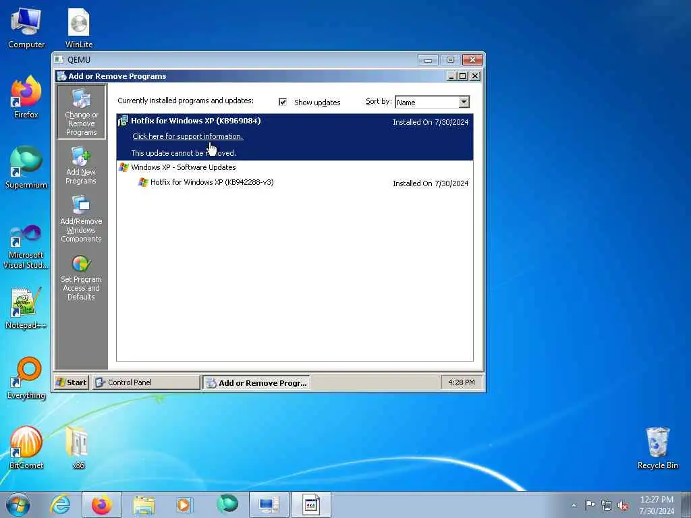This screenshot has width=691, height=518.
Task: Open Action Center flag in tray
Action: [x=590, y=505]
